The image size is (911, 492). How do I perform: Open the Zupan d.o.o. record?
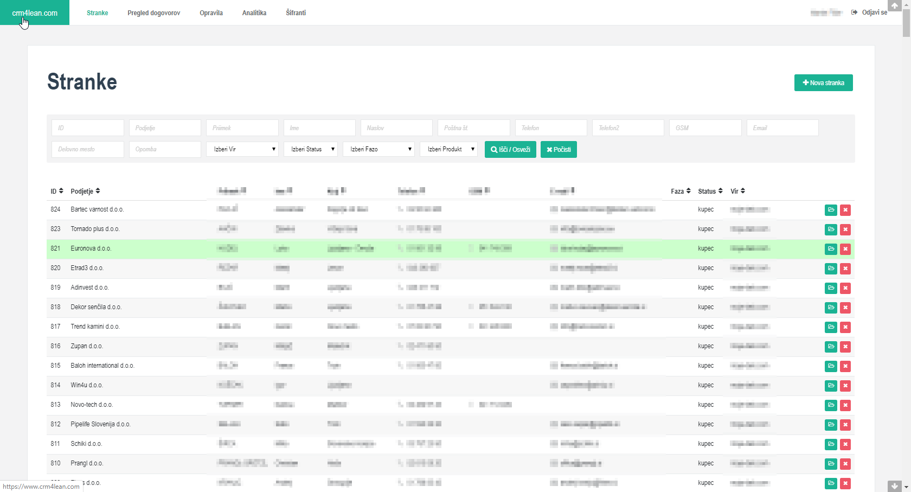[831, 347]
